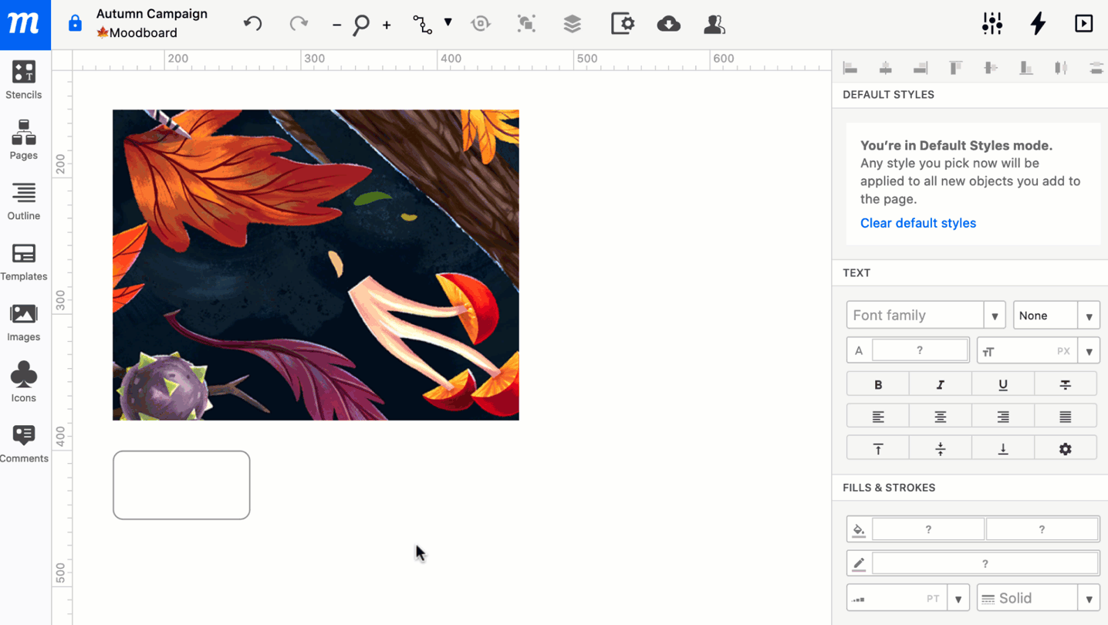Click the redo arrow in toolbar
Image resolution: width=1108 pixels, height=625 pixels.
click(x=299, y=24)
